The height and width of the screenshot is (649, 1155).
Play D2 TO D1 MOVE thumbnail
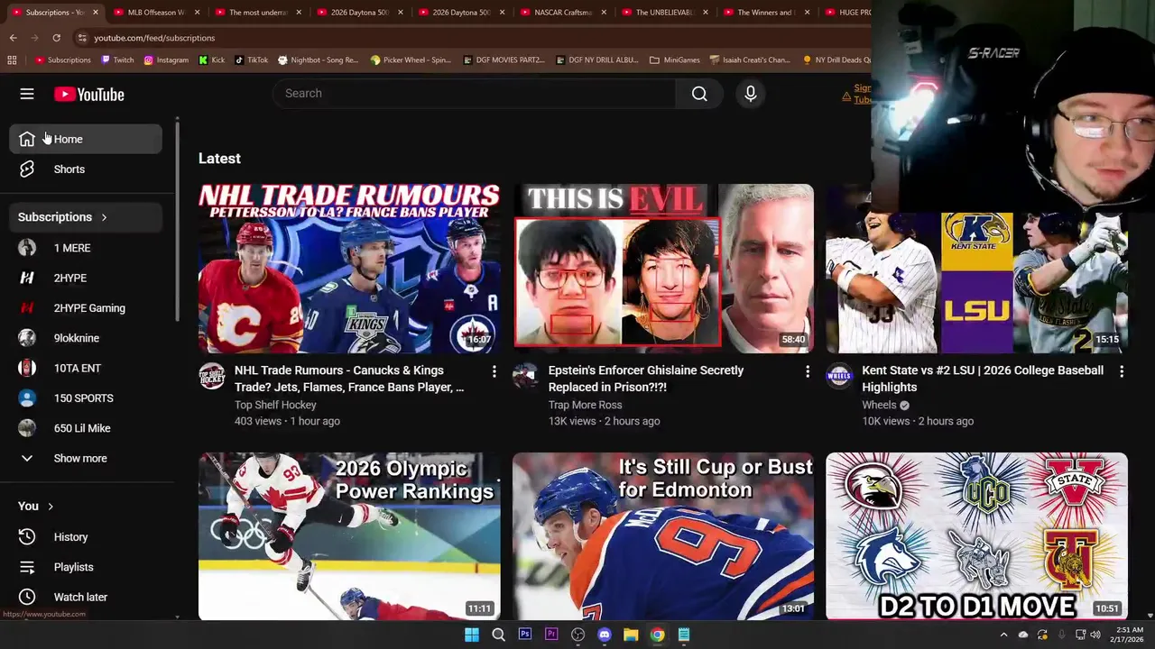click(976, 536)
